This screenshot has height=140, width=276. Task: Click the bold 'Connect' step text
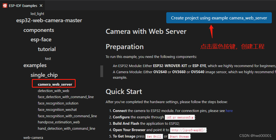tap(120, 111)
